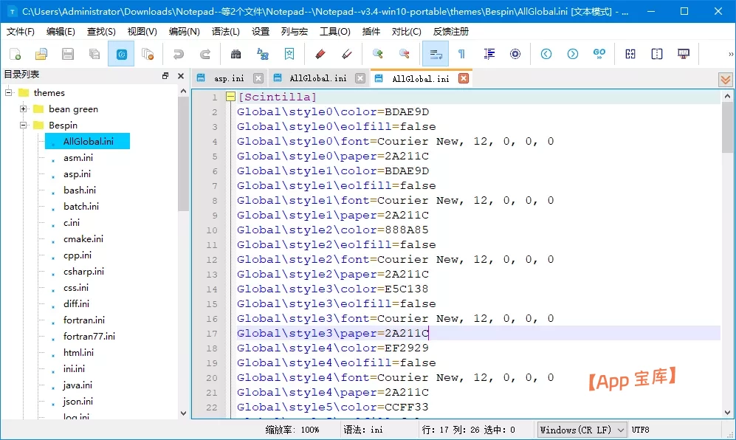This screenshot has width=736, height=440.
Task: Click the binoculars Find icon
Action: coord(235,54)
